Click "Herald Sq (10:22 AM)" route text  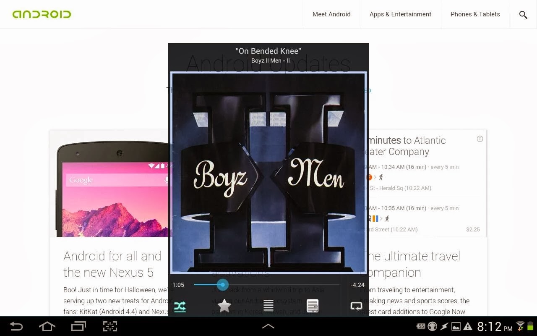(405, 188)
